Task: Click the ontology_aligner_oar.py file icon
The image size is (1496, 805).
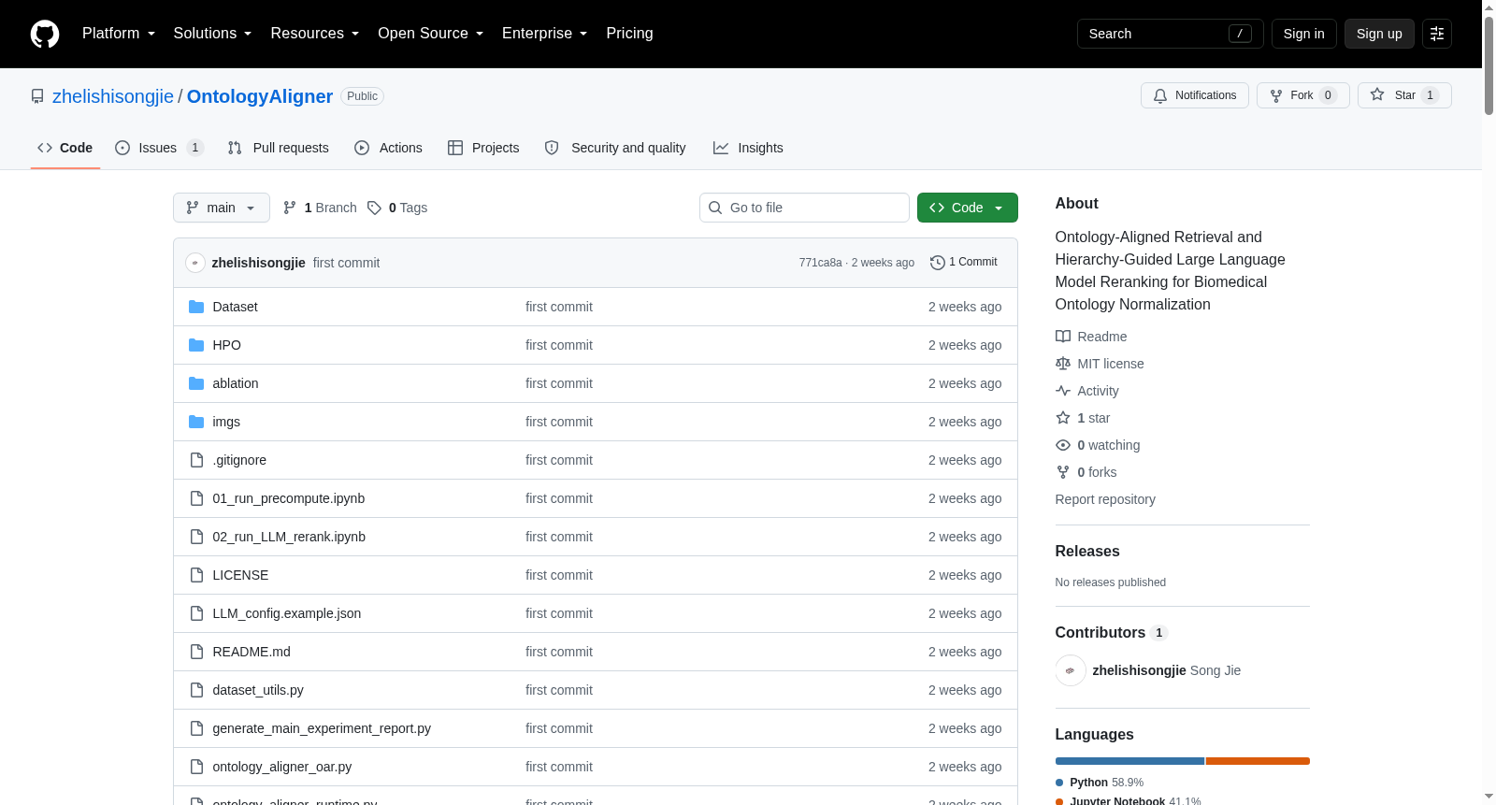Action: [x=196, y=767]
